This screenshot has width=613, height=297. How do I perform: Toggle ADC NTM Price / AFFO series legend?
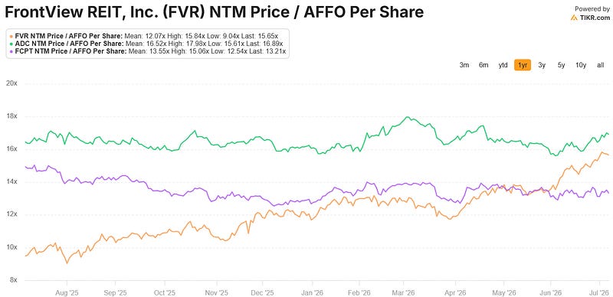tap(149, 44)
